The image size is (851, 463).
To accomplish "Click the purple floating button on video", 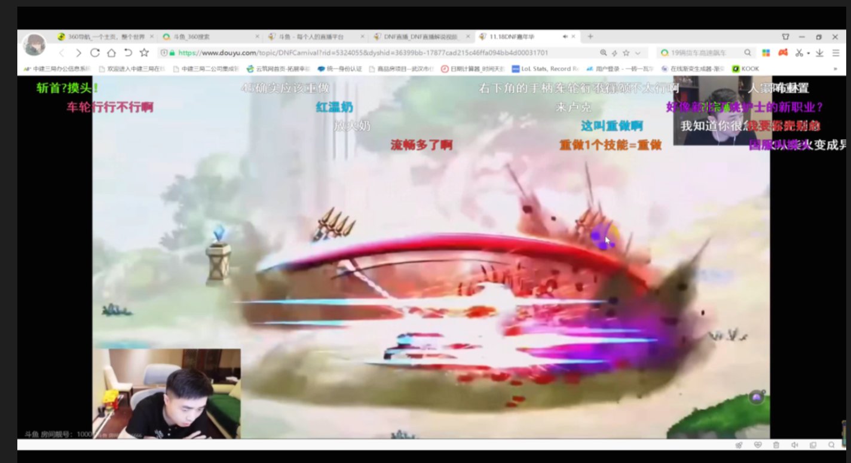I will point(757,397).
